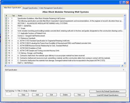The height and width of the screenshot is (103, 130).
Task: Toggle checkbox for row 7 Applicable Sections
Action: tap(6, 33)
